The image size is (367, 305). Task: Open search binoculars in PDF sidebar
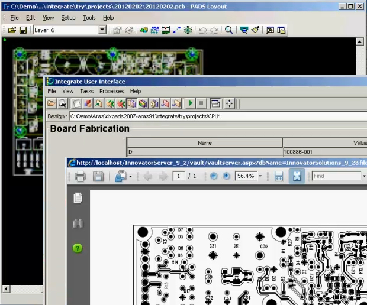pyautogui.click(x=78, y=223)
